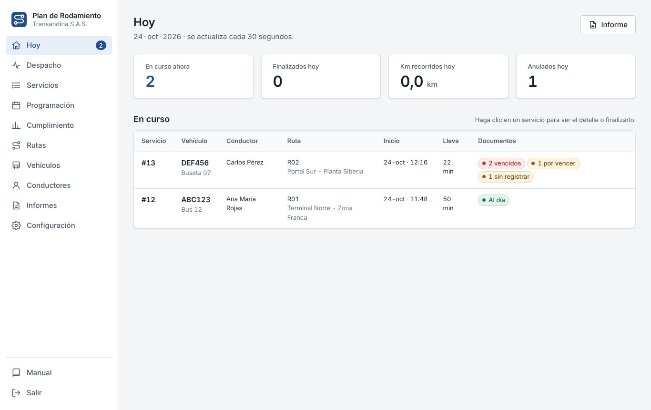Click the 'En curso ahora' summary card
651x410 pixels.
tap(193, 76)
